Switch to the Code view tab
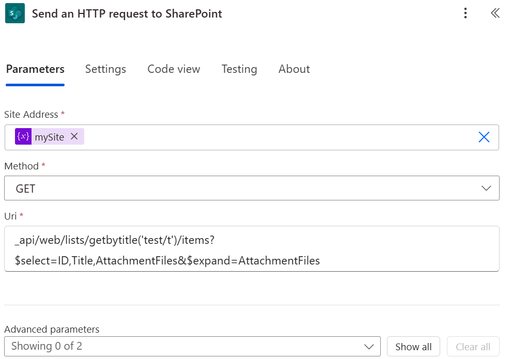 click(174, 69)
